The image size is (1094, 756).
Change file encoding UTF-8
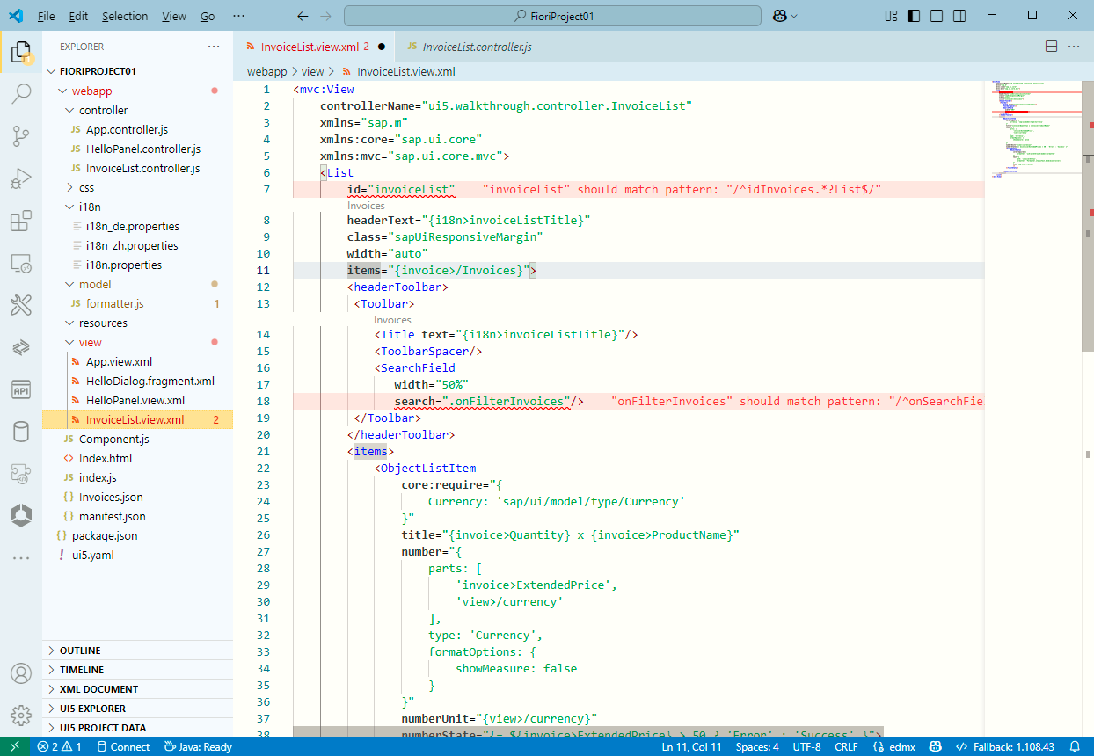806,746
